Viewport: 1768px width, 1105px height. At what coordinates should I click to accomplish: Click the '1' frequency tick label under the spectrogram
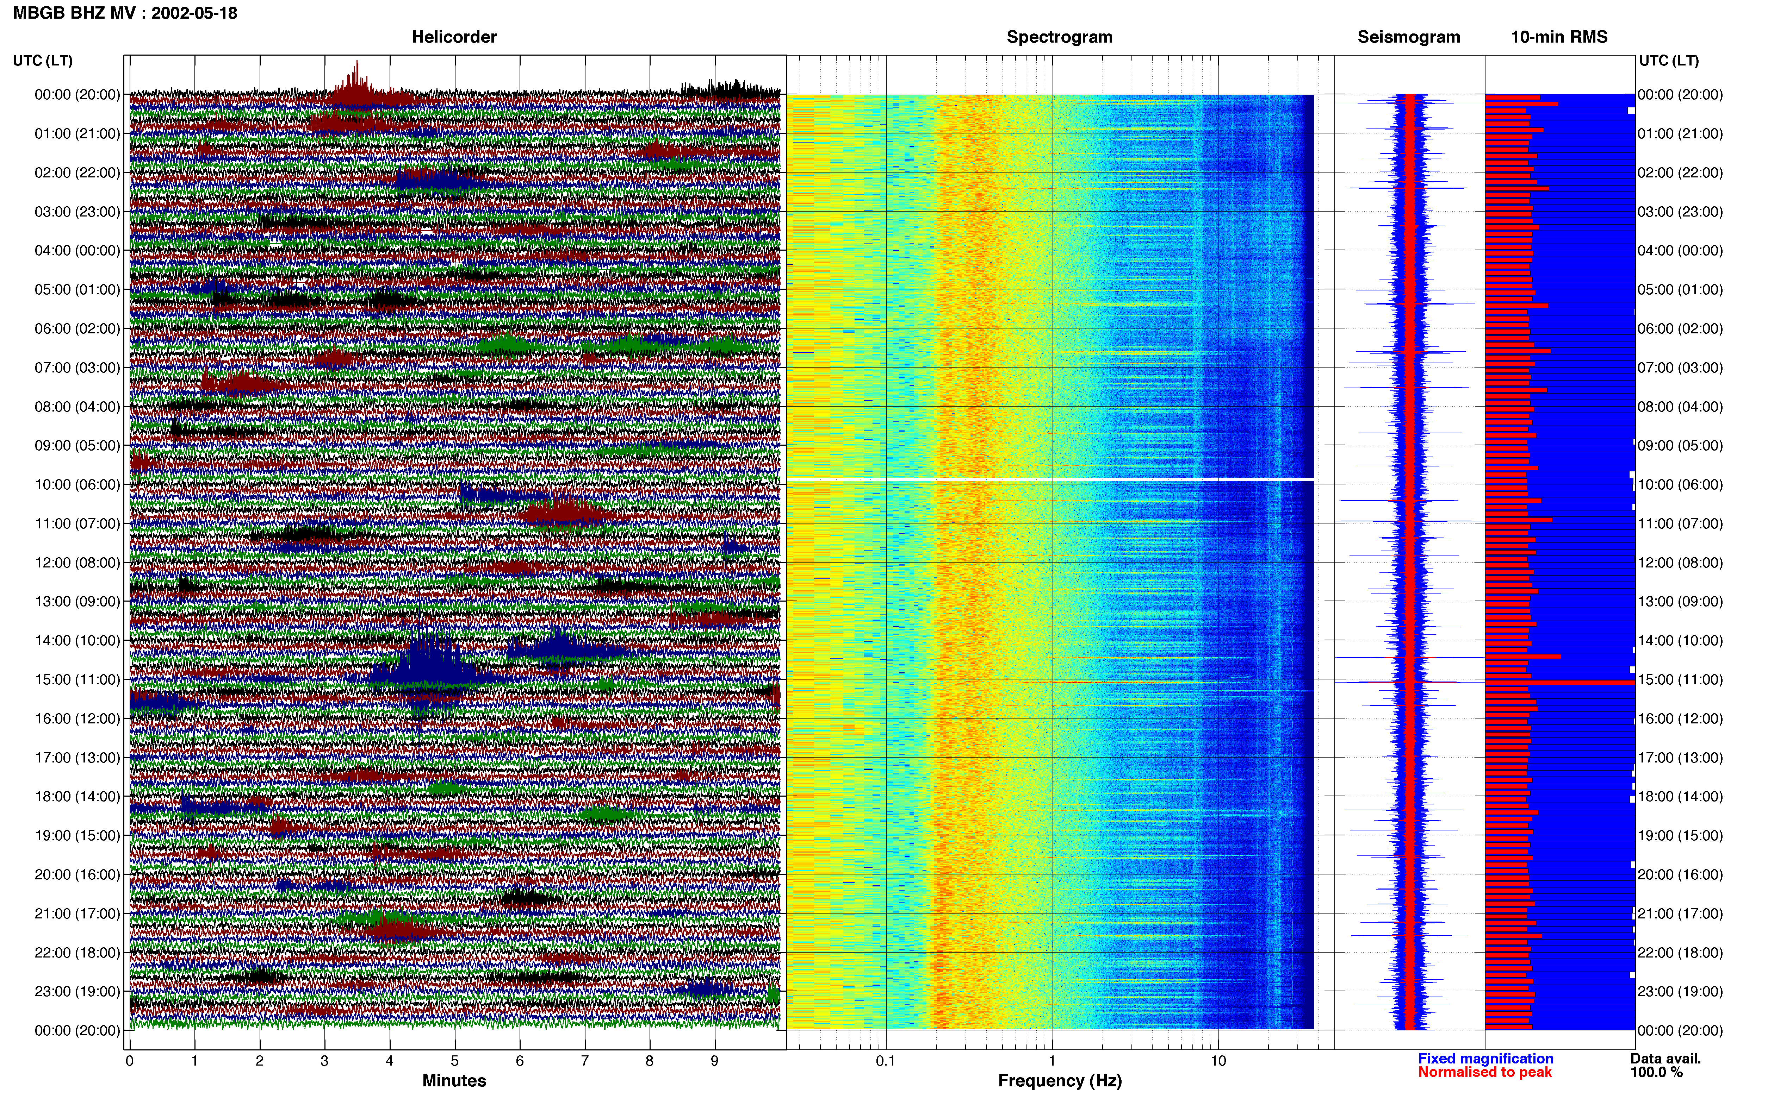tap(1052, 1061)
